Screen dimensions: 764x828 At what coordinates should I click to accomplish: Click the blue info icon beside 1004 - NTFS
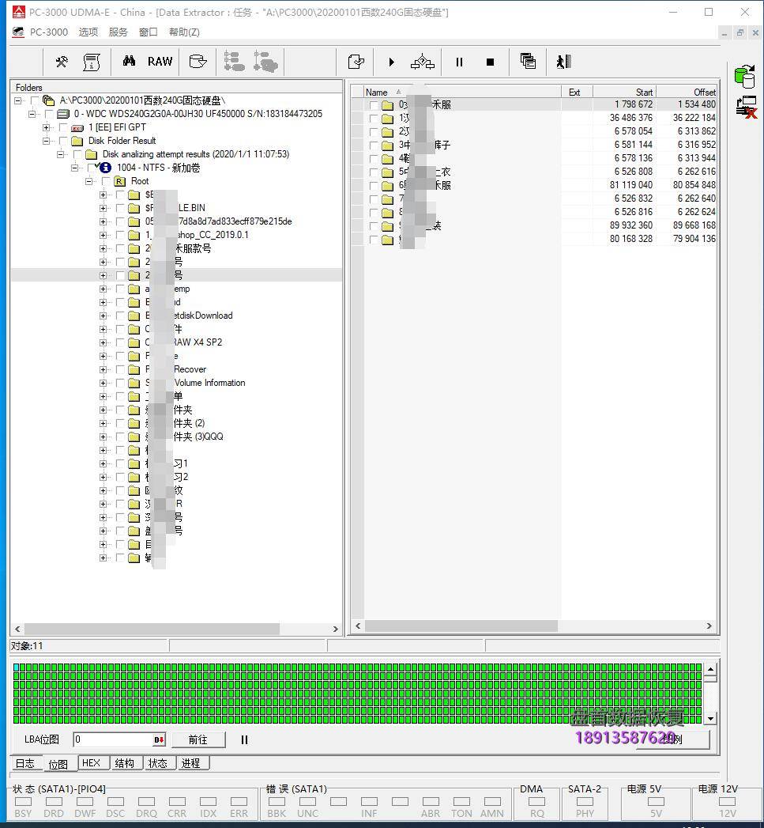click(x=106, y=168)
